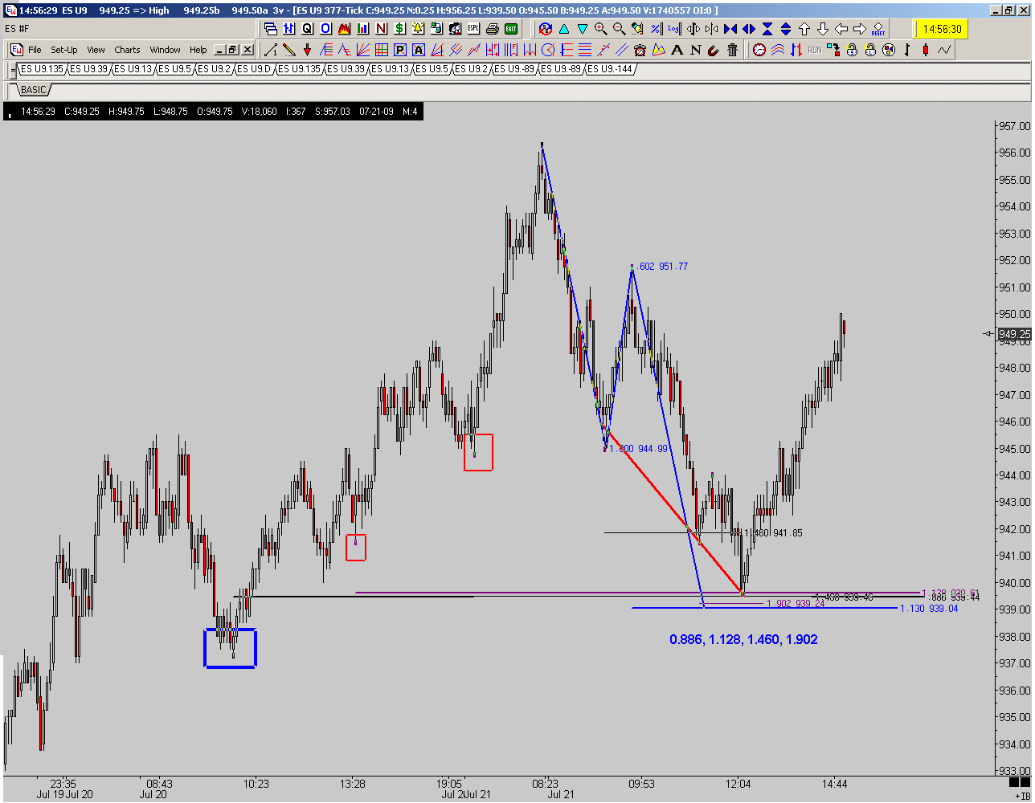The height and width of the screenshot is (803, 1035).
Task: Select the trendline drawing tool
Action: tap(271, 50)
